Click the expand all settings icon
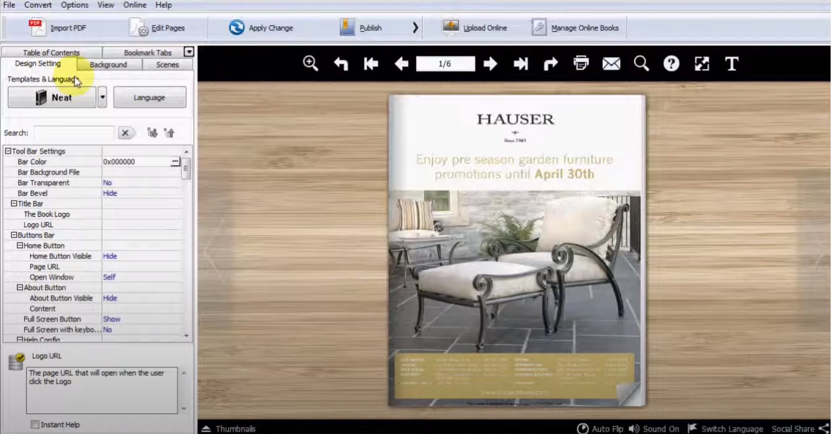This screenshot has width=831, height=434. point(152,133)
